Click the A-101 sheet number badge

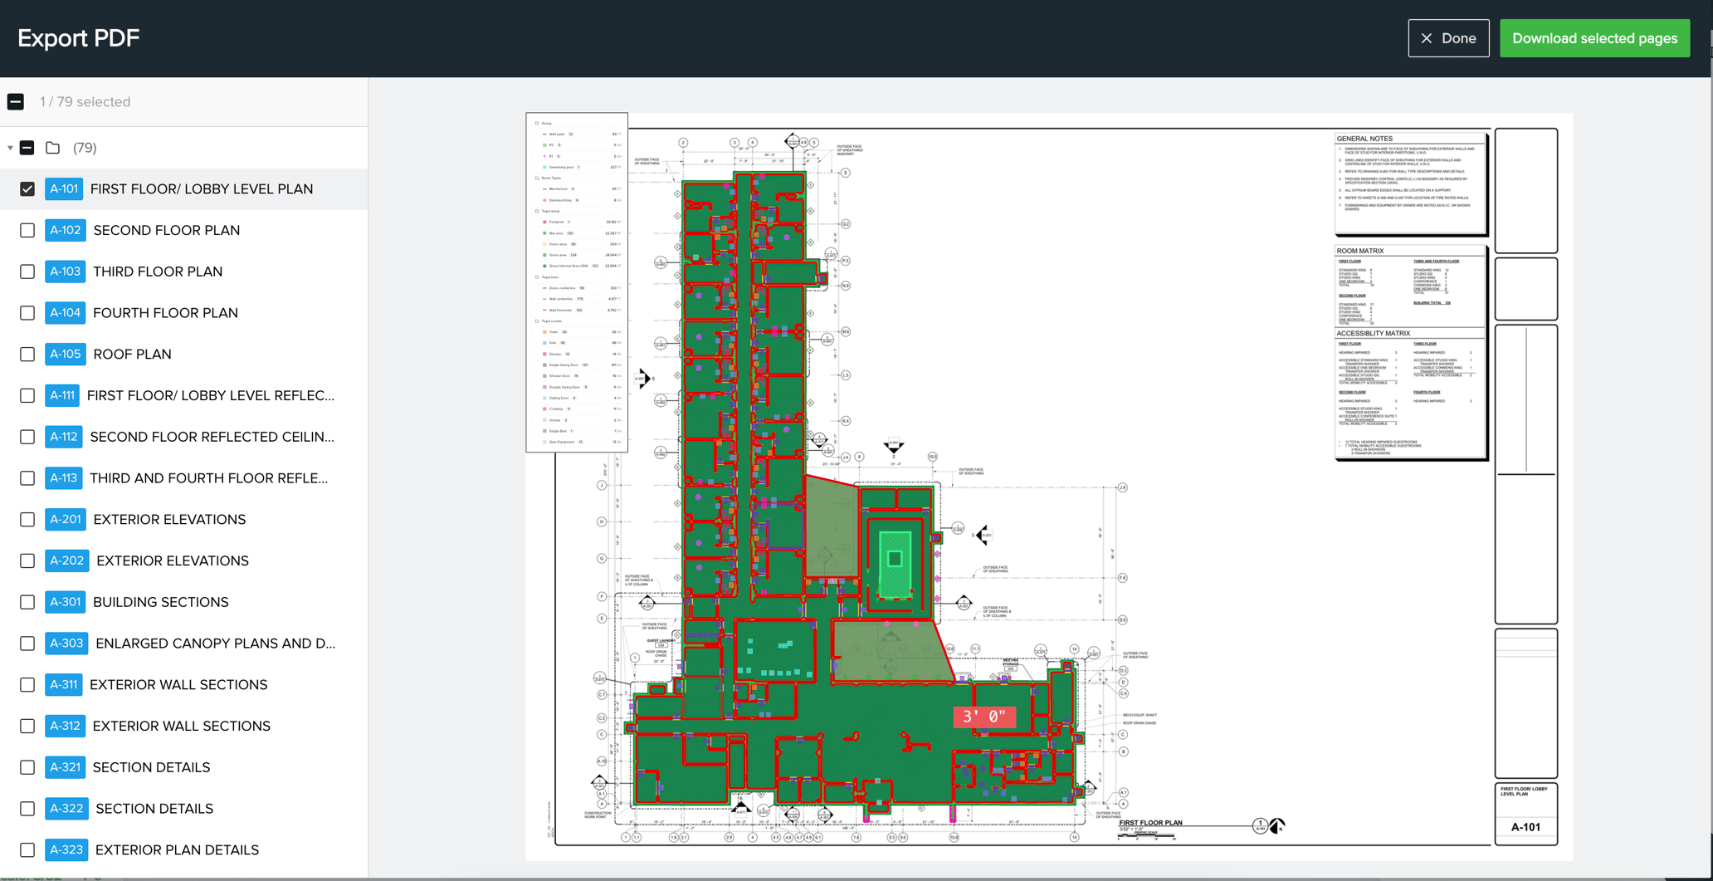64,188
